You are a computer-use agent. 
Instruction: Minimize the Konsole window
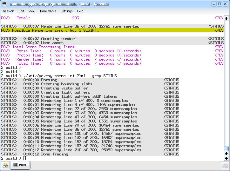click(212, 4)
